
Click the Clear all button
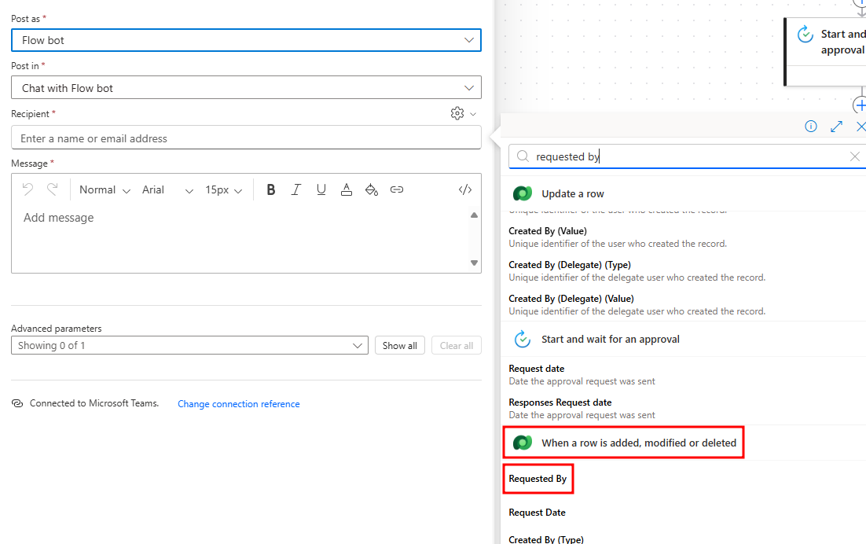pos(457,345)
